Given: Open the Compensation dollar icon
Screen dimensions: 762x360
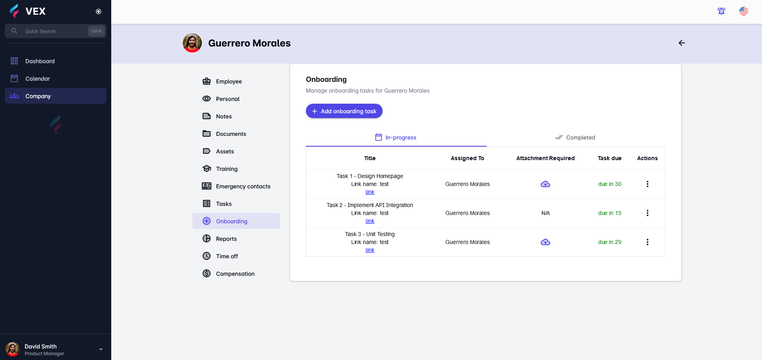Looking at the screenshot, I should pos(206,273).
